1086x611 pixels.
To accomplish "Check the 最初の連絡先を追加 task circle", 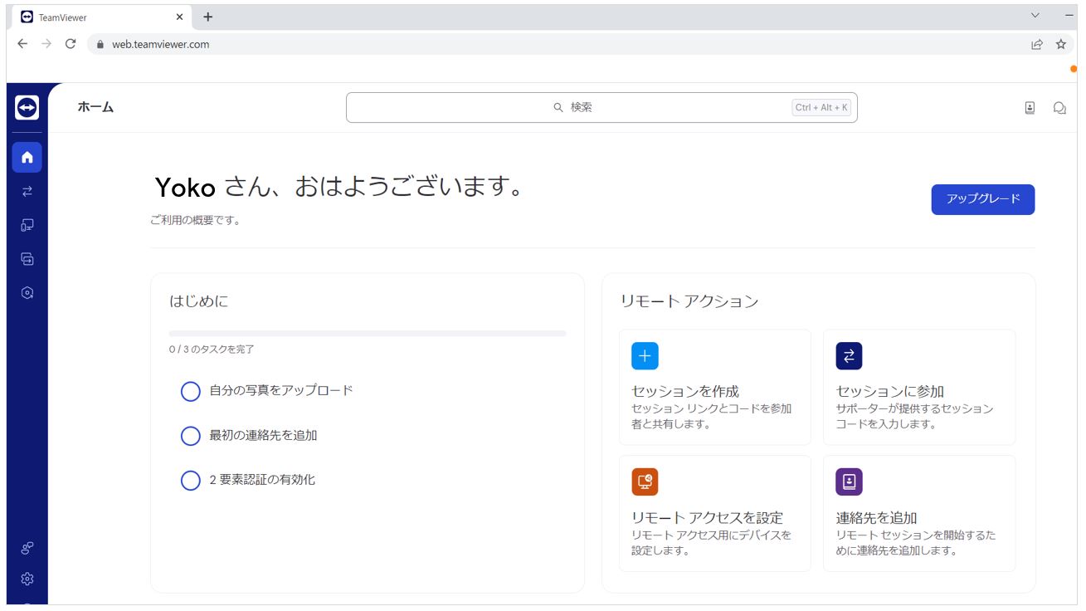I will [190, 436].
